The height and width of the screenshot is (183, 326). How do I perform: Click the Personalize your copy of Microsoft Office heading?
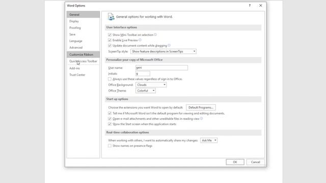coord(134,60)
